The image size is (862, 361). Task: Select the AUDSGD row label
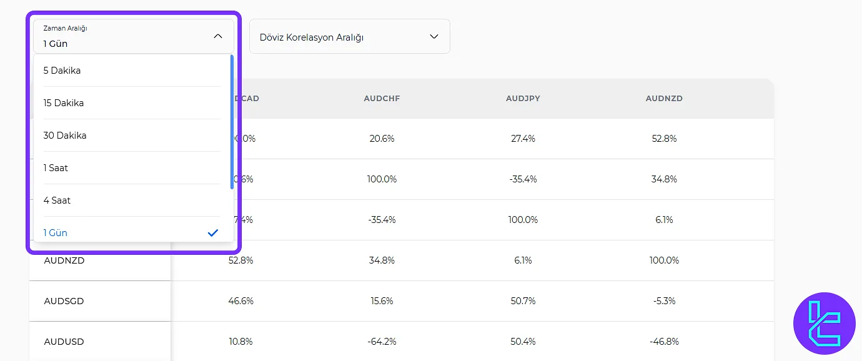pyautogui.click(x=64, y=301)
